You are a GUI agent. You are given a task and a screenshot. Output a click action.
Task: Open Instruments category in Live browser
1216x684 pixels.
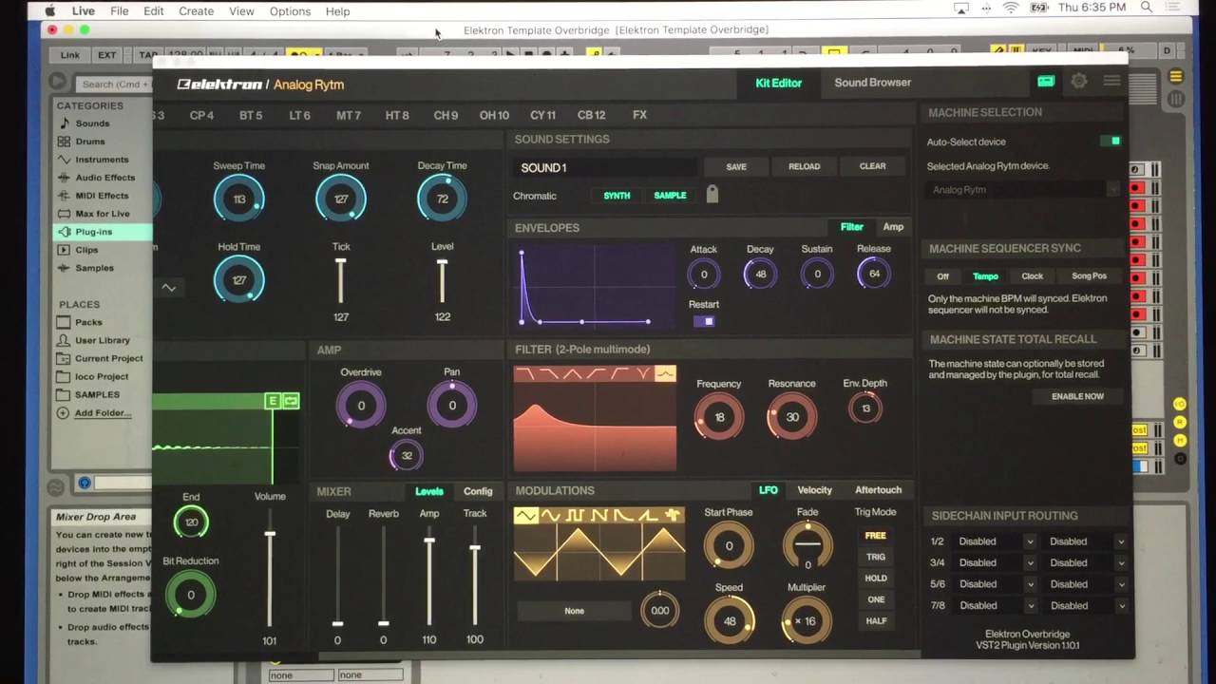(102, 160)
